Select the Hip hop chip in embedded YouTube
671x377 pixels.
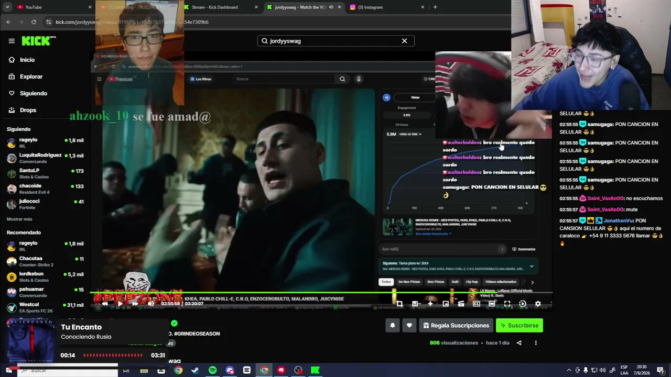[472, 282]
